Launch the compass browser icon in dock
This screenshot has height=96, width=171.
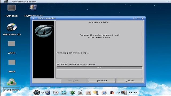[56, 93]
